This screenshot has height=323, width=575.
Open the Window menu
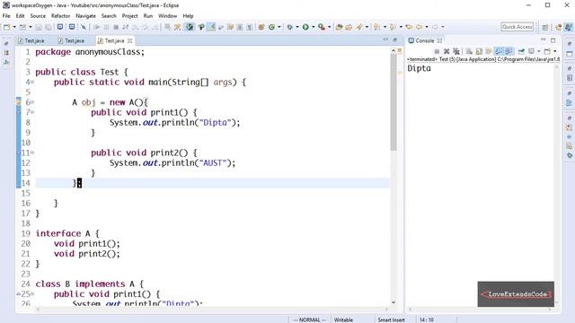point(168,16)
